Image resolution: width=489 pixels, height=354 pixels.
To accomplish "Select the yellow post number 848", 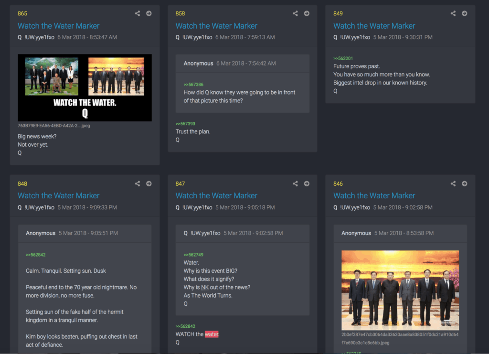I will 22,184.
